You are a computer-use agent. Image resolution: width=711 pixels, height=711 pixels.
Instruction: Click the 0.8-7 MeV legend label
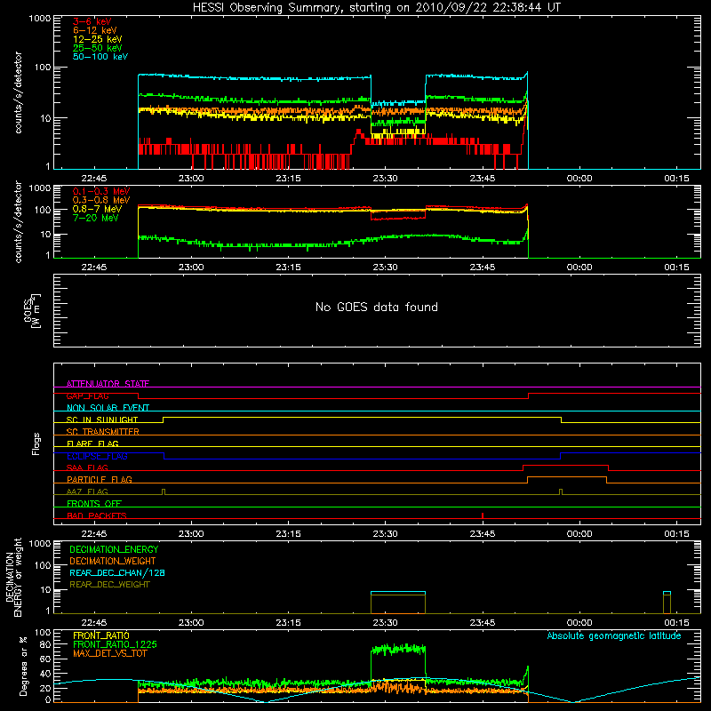[97, 209]
